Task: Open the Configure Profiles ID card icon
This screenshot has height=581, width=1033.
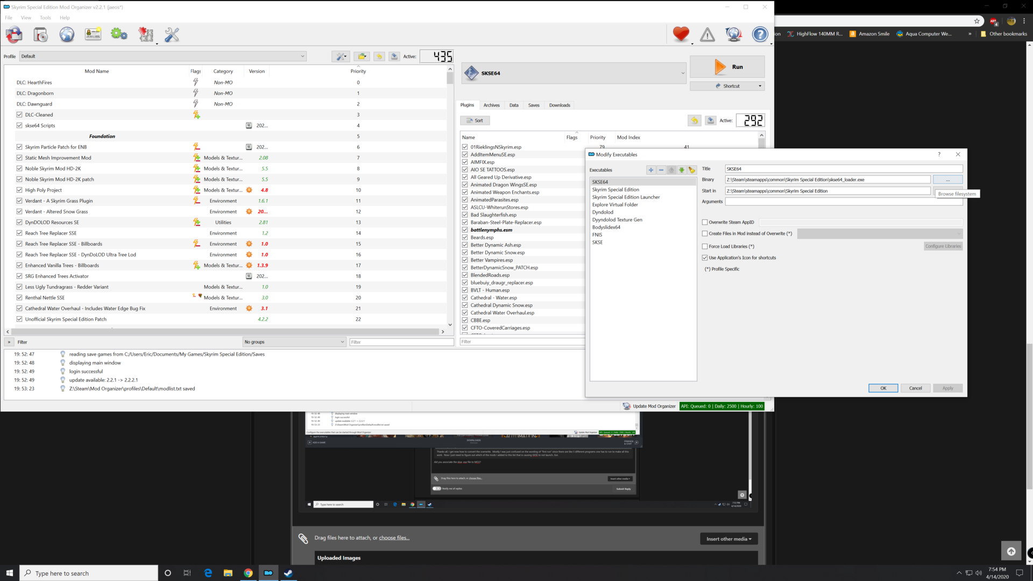Action: point(93,35)
